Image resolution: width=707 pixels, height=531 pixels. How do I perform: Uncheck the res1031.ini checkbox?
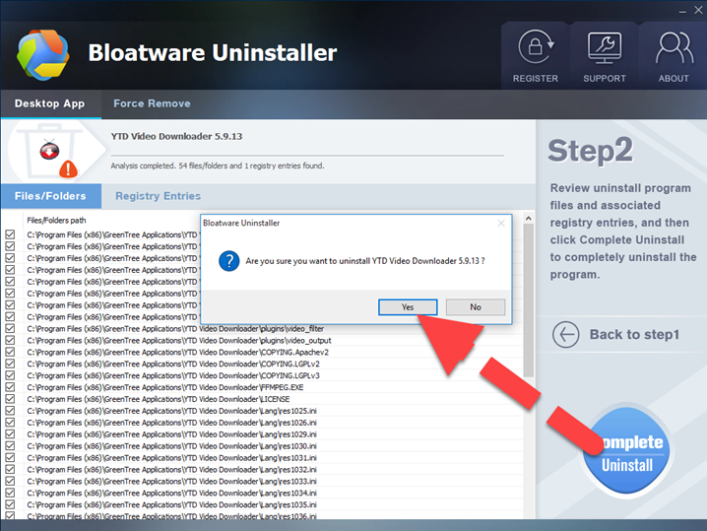[x=10, y=457]
